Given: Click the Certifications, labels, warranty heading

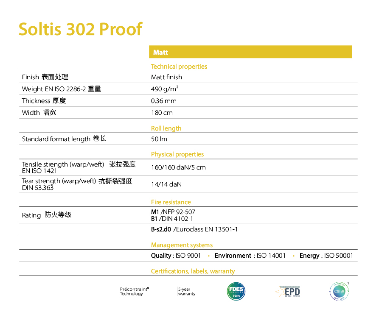Looking at the screenshot, I should 193,271.
